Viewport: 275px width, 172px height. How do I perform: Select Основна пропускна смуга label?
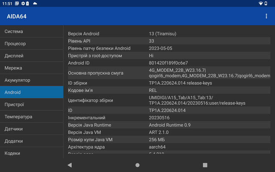click(x=95, y=73)
